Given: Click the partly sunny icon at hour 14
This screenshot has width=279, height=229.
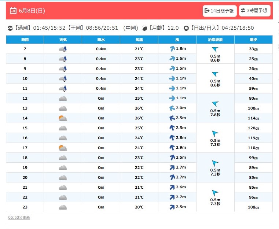Looking at the screenshot, I should [63, 118].
